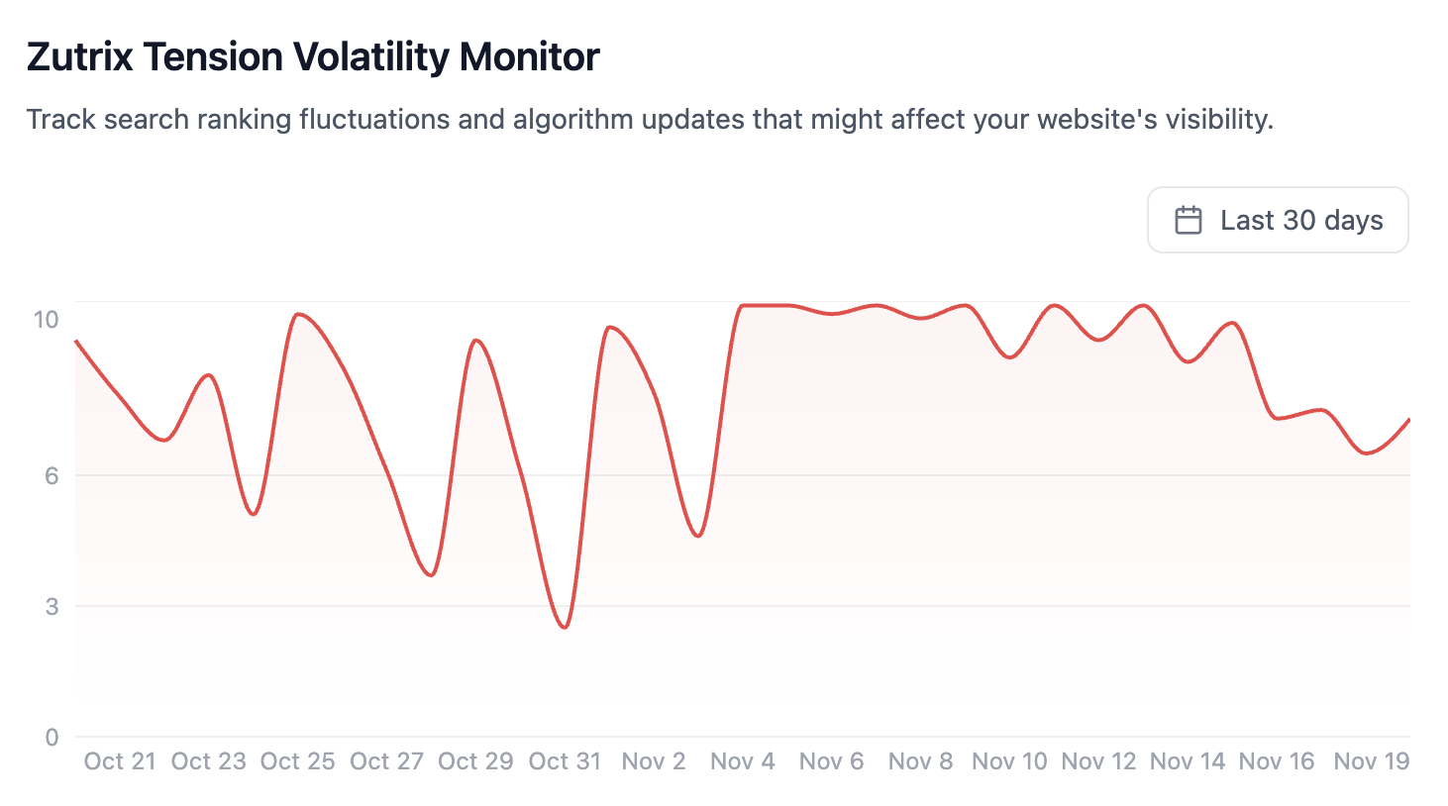1448x806 pixels.
Task: Select the Nov 2 x-axis label
Action: pos(654,761)
